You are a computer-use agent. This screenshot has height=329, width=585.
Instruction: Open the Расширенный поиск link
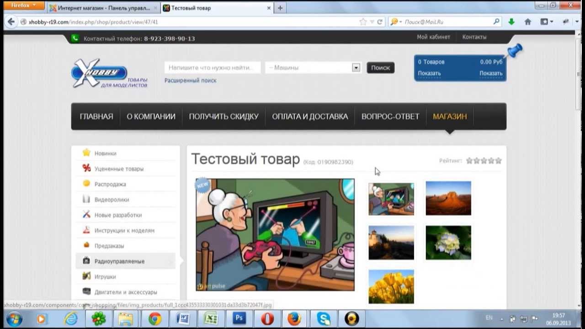(x=191, y=80)
